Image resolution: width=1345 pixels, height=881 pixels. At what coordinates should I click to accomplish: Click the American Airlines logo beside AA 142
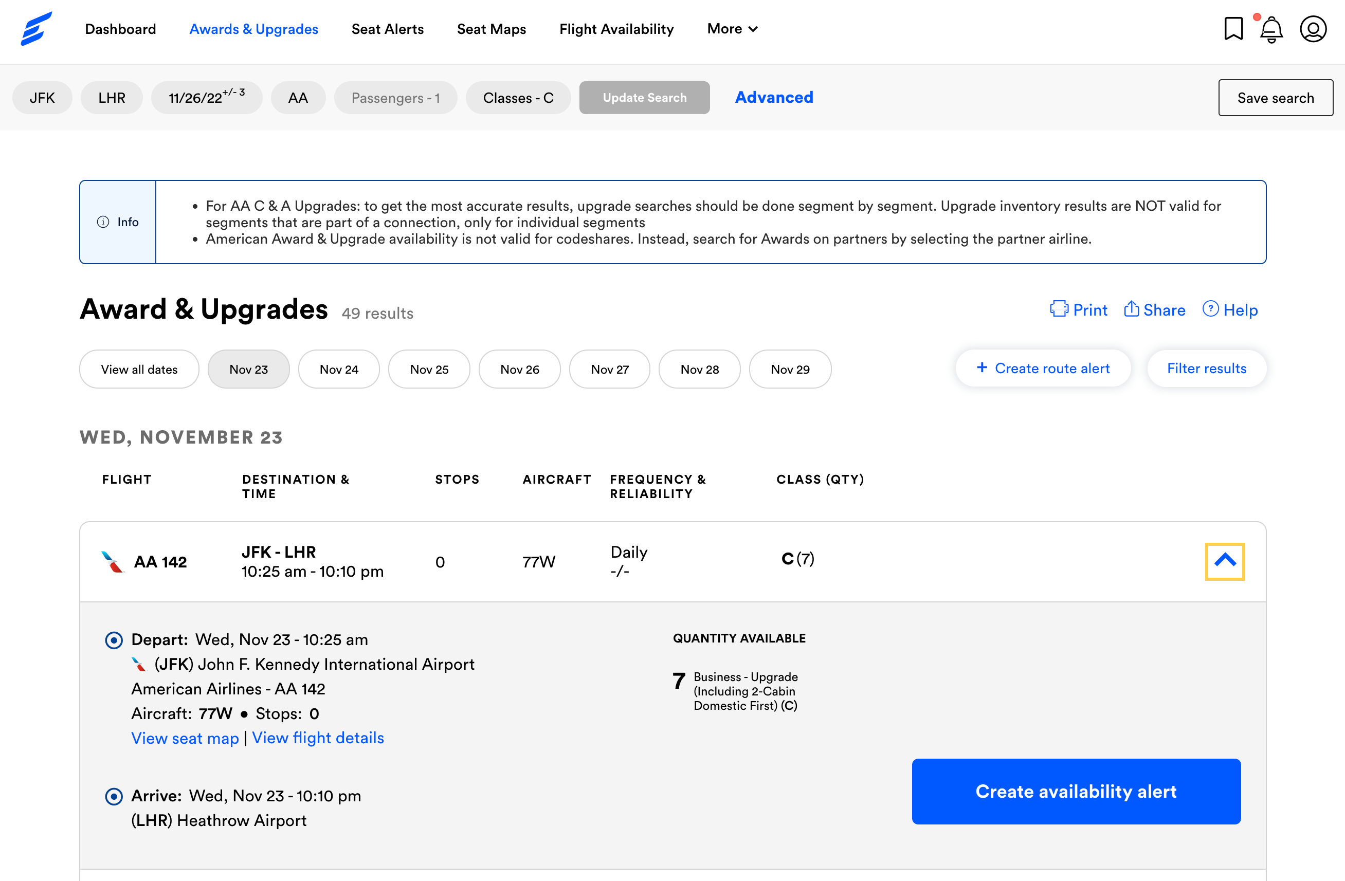tap(112, 561)
